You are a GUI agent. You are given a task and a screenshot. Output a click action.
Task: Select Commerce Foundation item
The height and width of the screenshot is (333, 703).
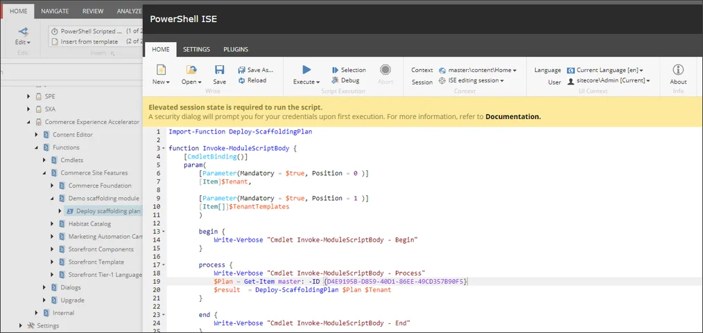point(100,186)
